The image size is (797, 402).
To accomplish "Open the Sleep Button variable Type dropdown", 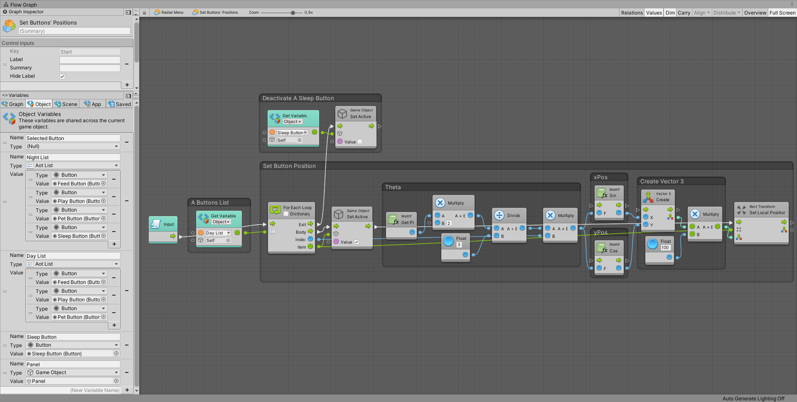I will (x=73, y=345).
